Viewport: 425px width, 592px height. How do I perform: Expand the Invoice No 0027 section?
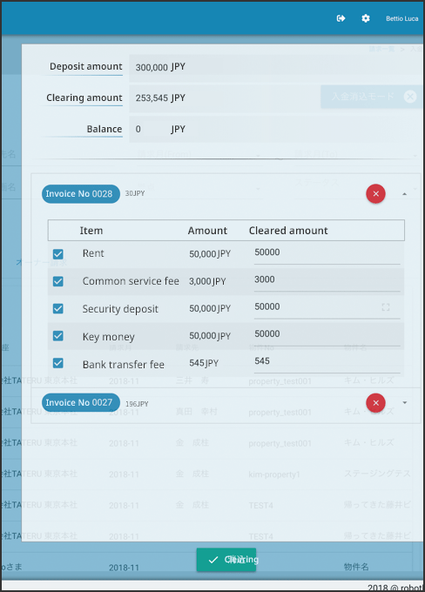405,402
